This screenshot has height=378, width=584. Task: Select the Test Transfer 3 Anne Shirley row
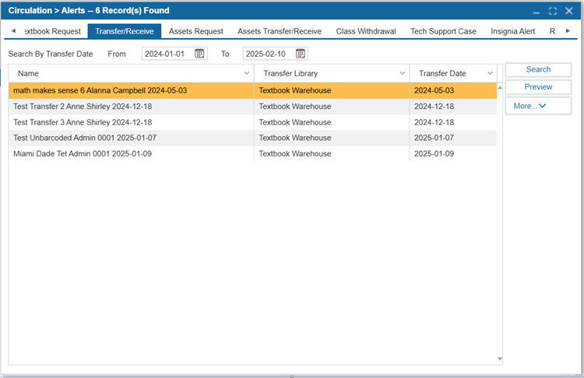click(x=252, y=122)
